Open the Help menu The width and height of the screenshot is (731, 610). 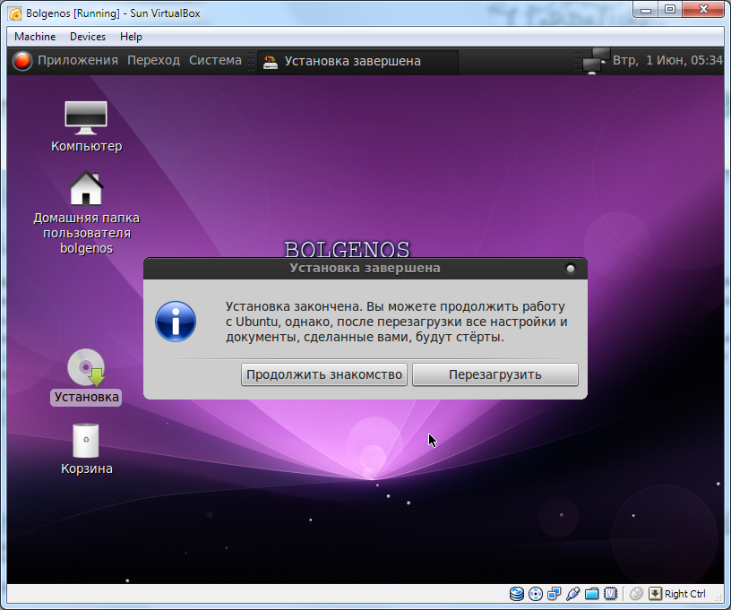click(x=131, y=37)
